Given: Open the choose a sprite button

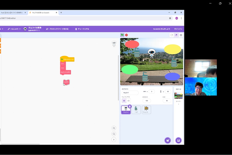Looking at the screenshot, I should [x=168, y=140].
